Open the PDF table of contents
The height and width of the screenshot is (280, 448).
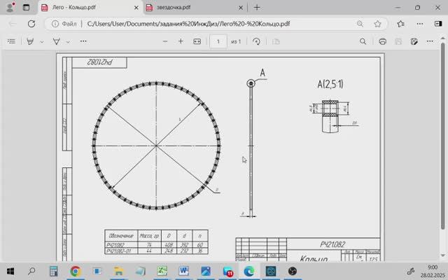[x=11, y=41]
